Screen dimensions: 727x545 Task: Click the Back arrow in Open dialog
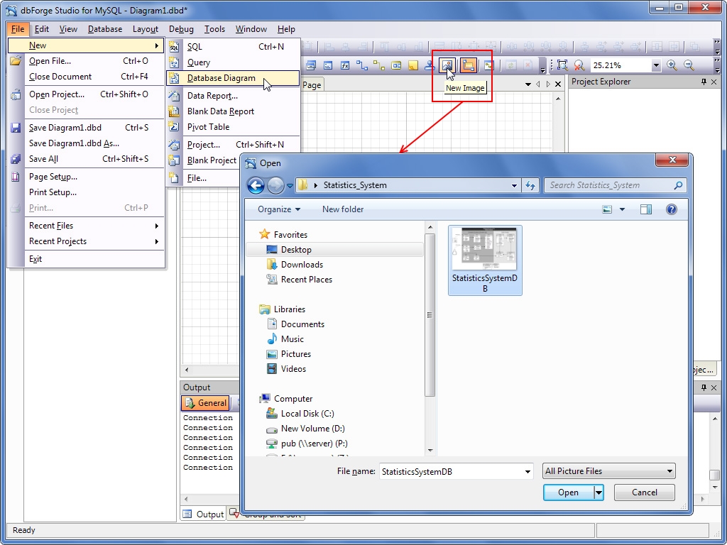256,185
